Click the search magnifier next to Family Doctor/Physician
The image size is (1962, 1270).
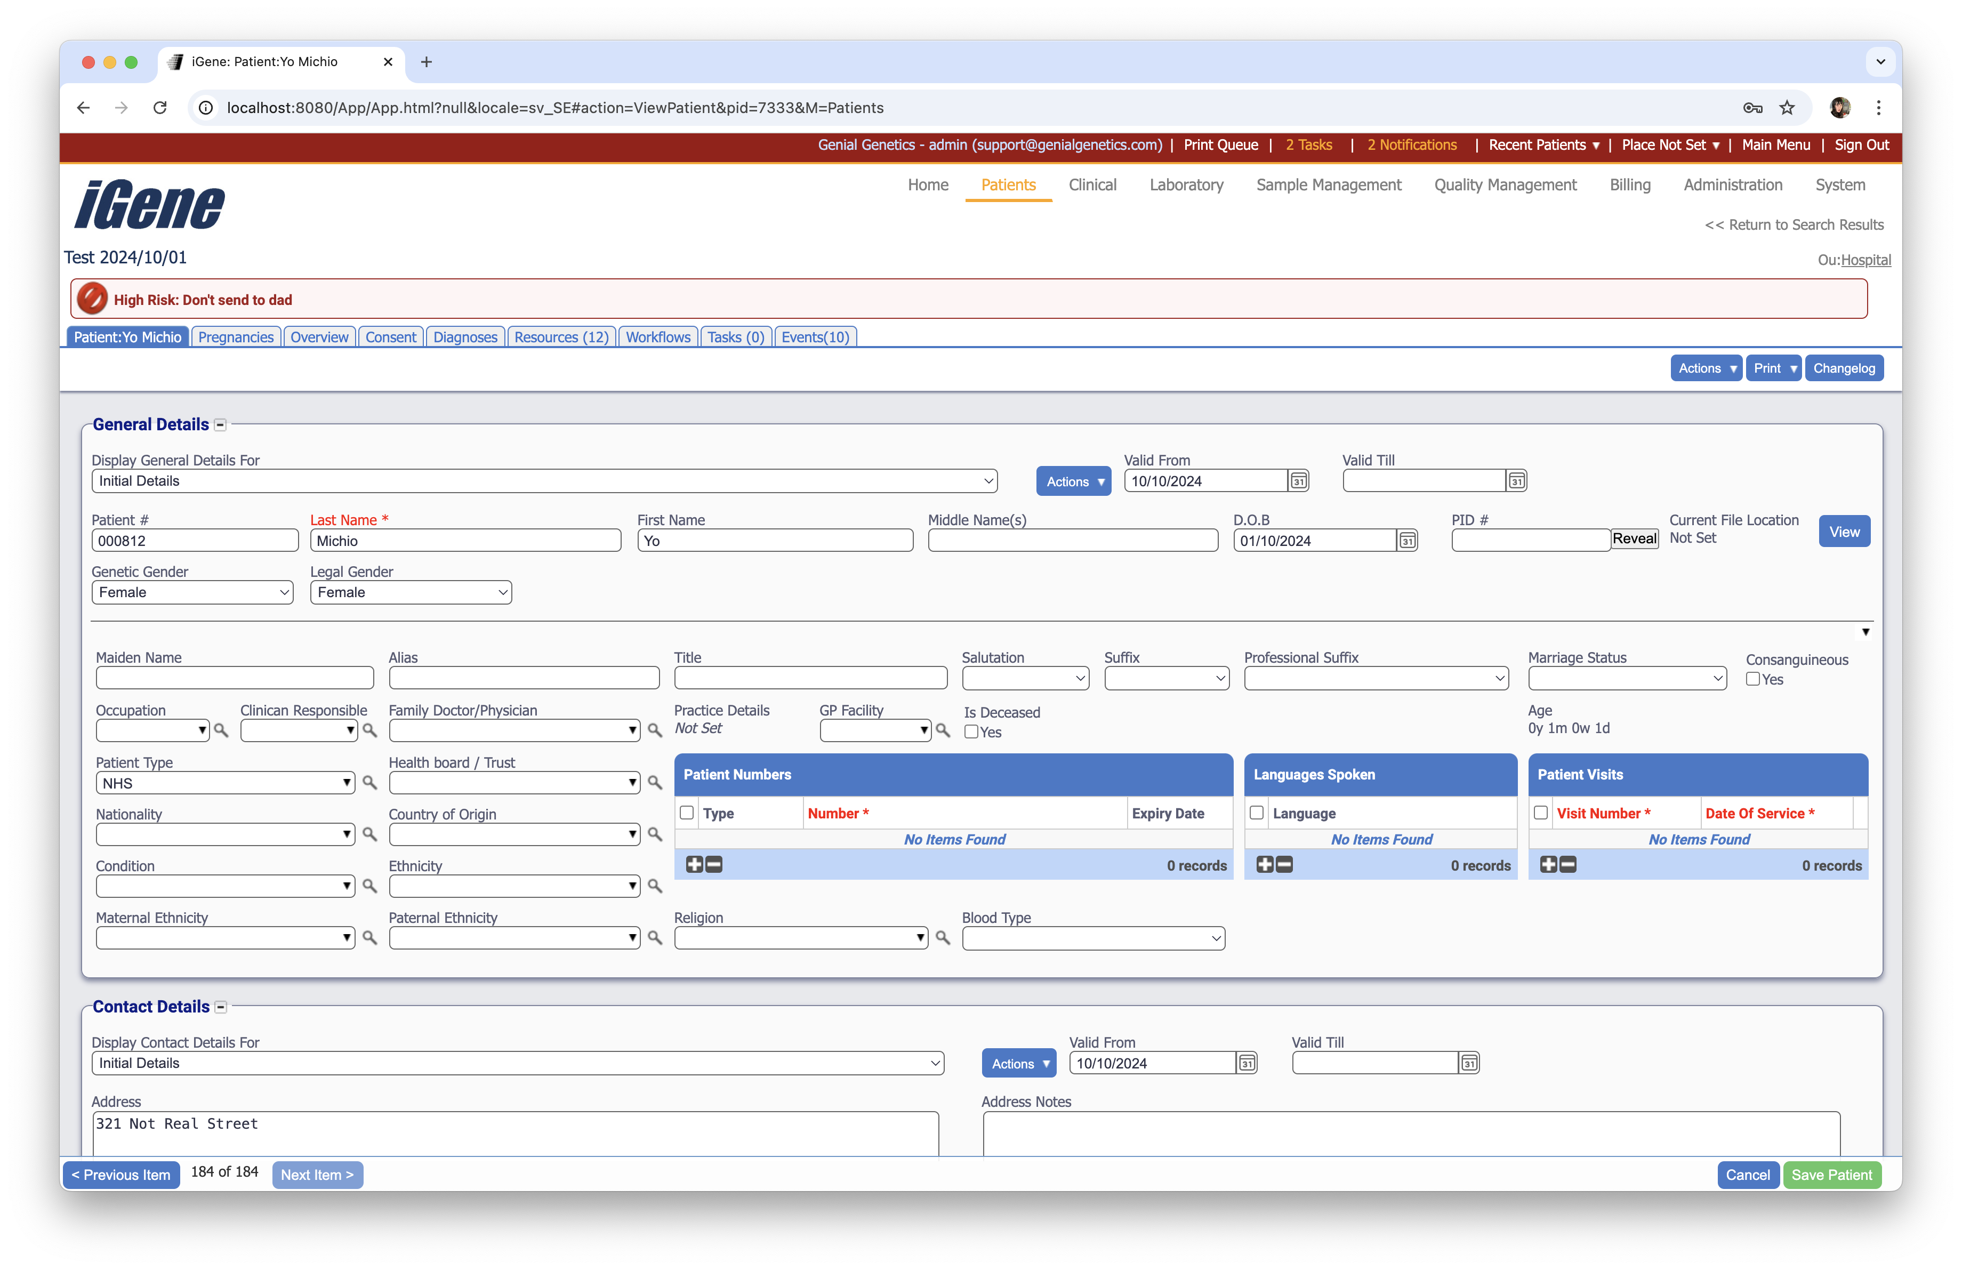click(x=655, y=730)
